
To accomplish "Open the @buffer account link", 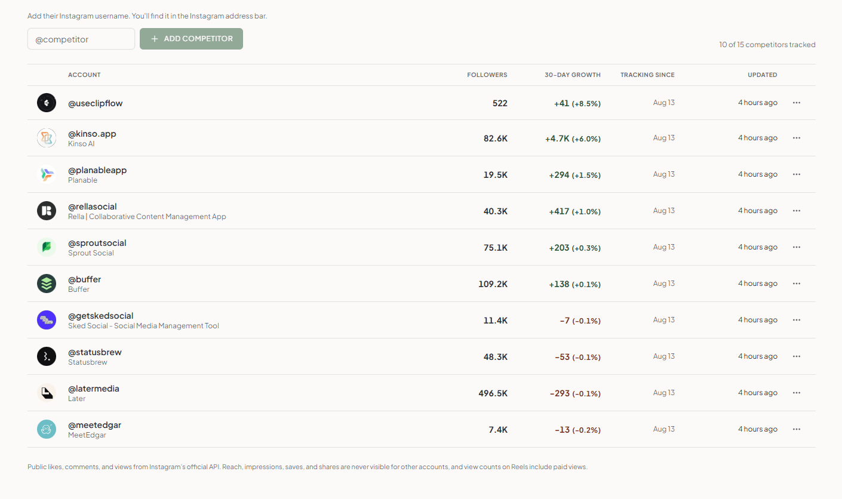I will [85, 279].
